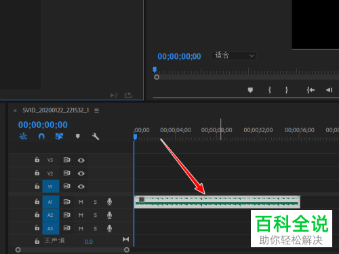339x254 pixels.
Task: Toggle lock on track A1
Action: click(37, 201)
